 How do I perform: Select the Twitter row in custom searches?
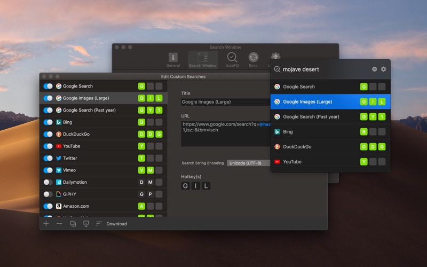(x=104, y=158)
